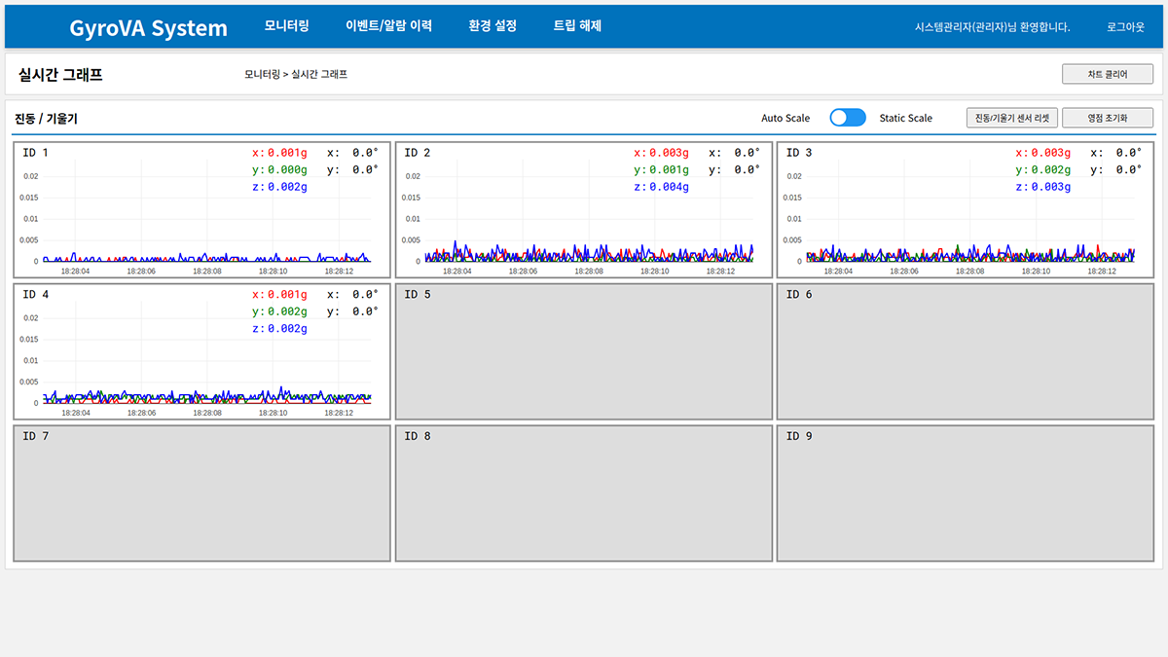
Task: Click ID 3 red x value 0.003g
Action: [1042, 153]
